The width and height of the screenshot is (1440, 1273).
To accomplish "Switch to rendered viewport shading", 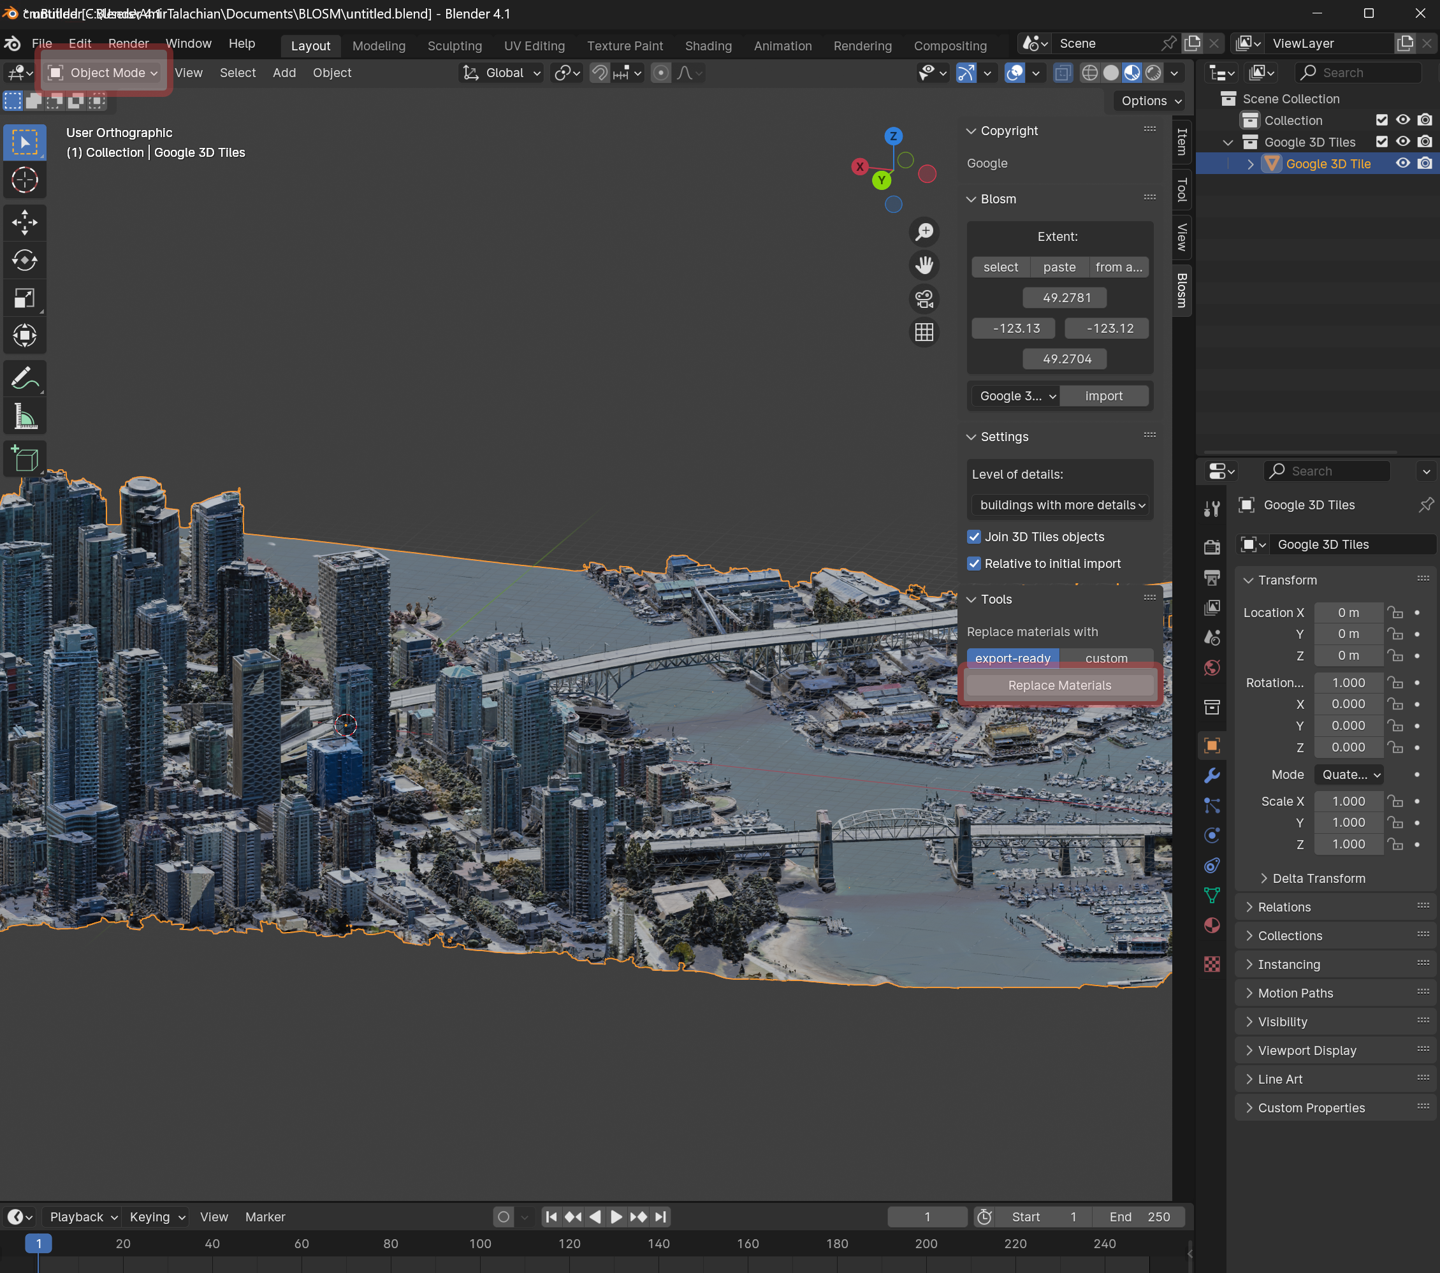I will coord(1153,73).
